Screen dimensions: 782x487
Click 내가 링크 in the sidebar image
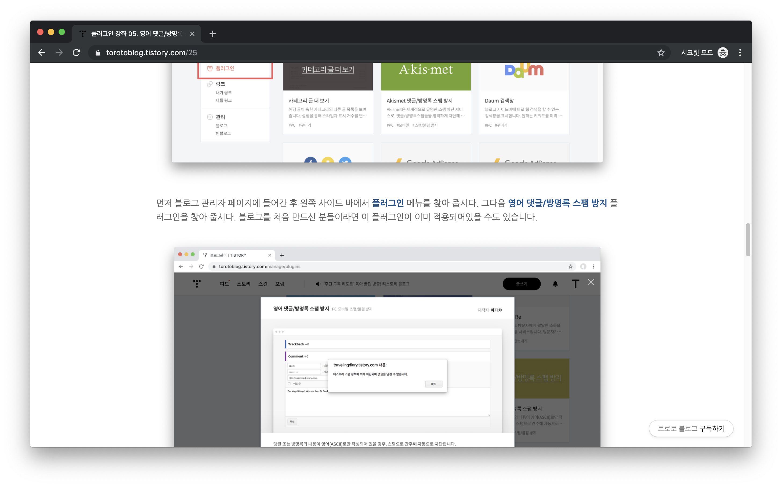tap(223, 93)
